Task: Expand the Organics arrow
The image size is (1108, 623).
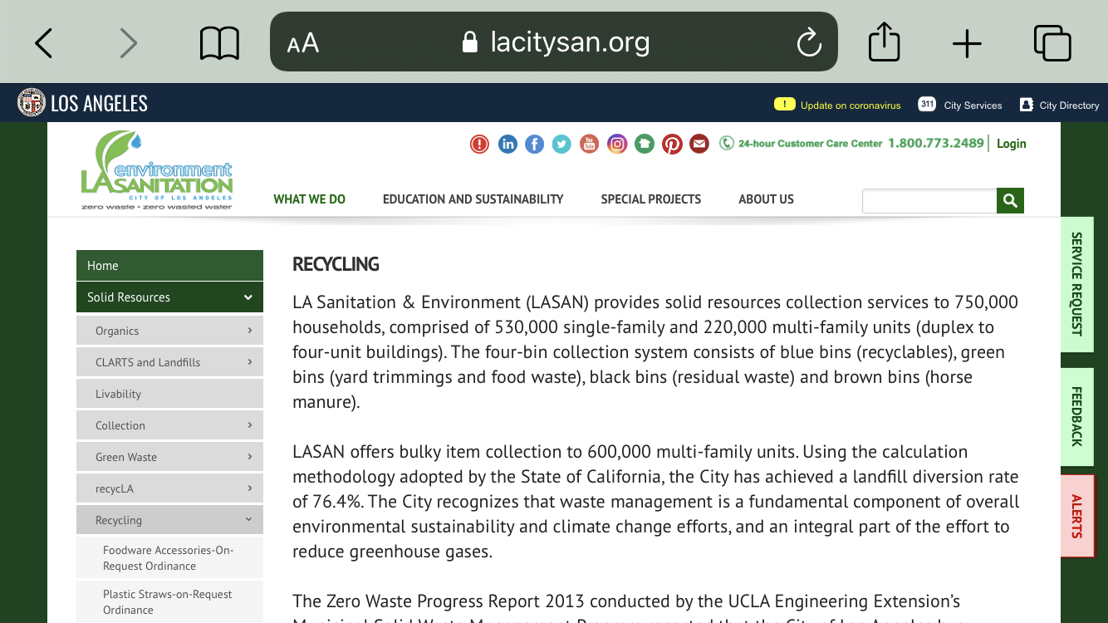Action: 249,331
